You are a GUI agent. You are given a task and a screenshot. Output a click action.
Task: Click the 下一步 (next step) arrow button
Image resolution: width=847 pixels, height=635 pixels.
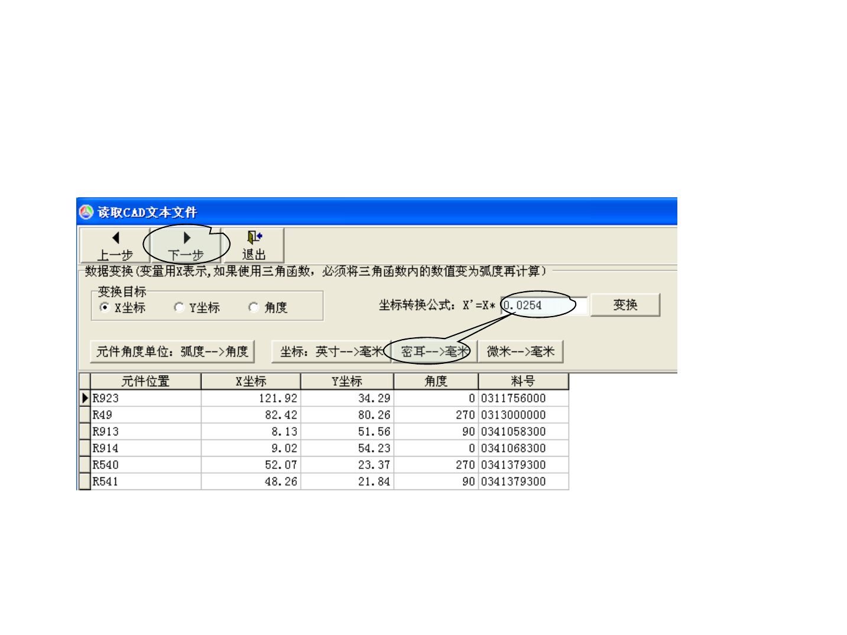click(x=186, y=245)
